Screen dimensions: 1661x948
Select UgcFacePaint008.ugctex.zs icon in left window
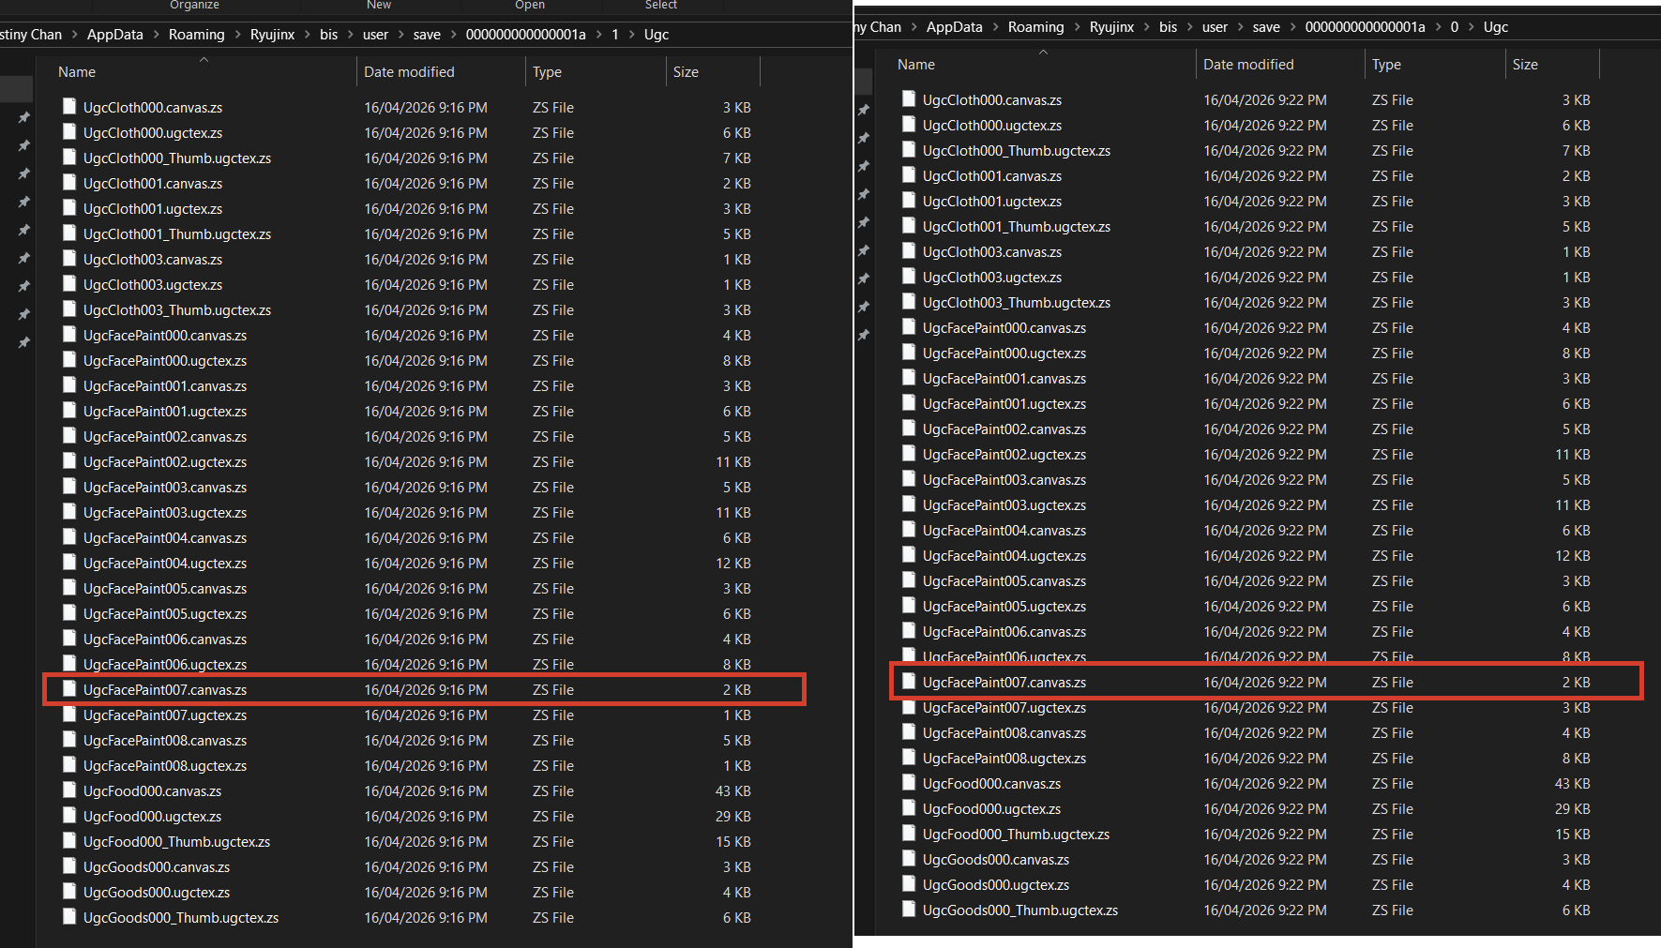(69, 764)
